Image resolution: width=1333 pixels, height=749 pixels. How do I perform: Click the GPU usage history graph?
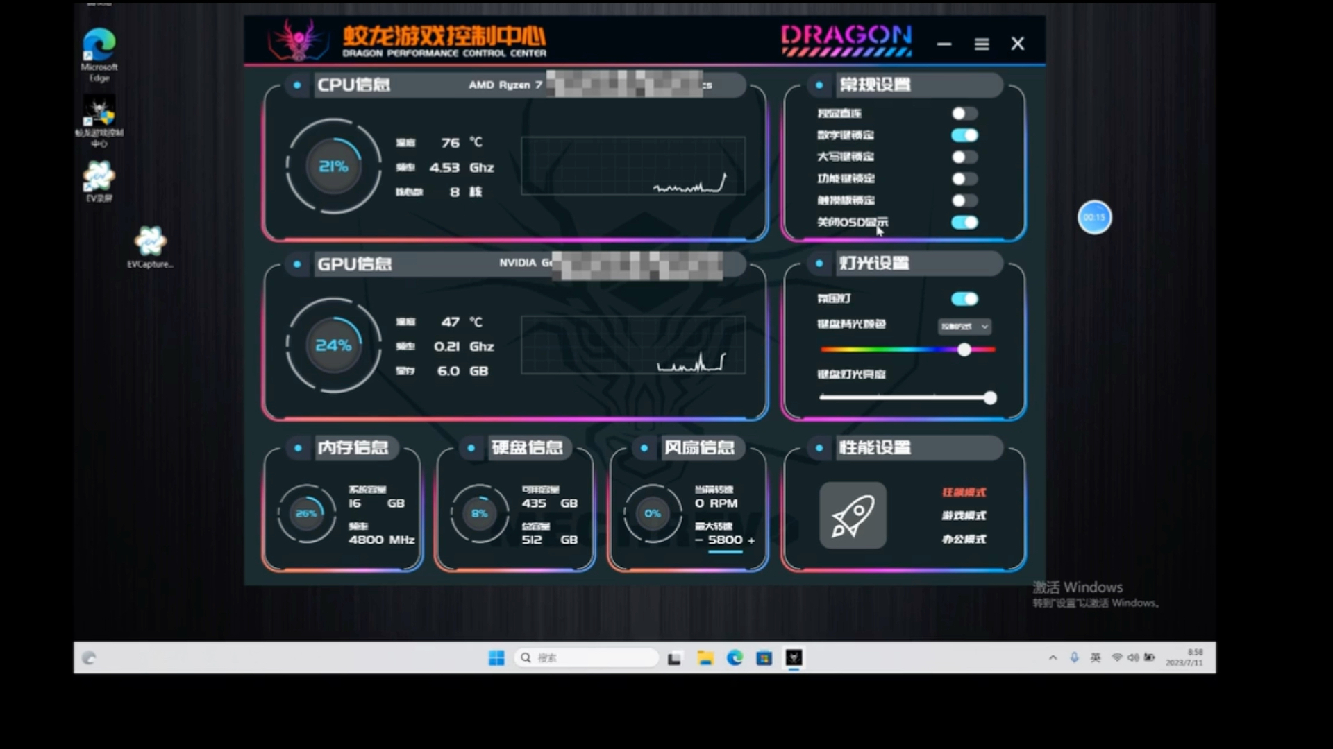tap(633, 345)
